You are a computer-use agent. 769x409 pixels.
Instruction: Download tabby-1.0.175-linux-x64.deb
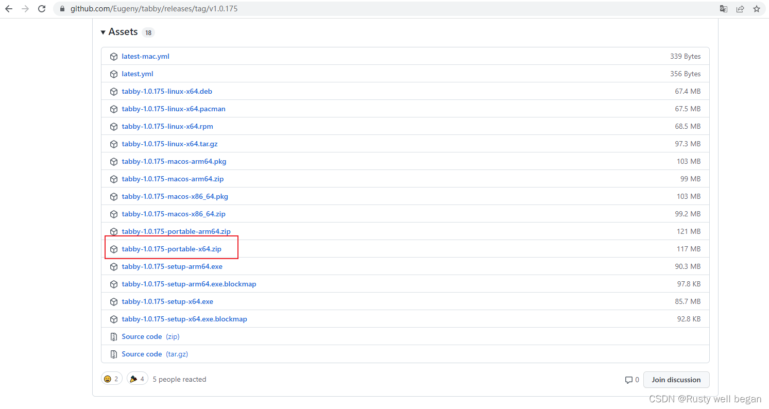[x=167, y=91]
